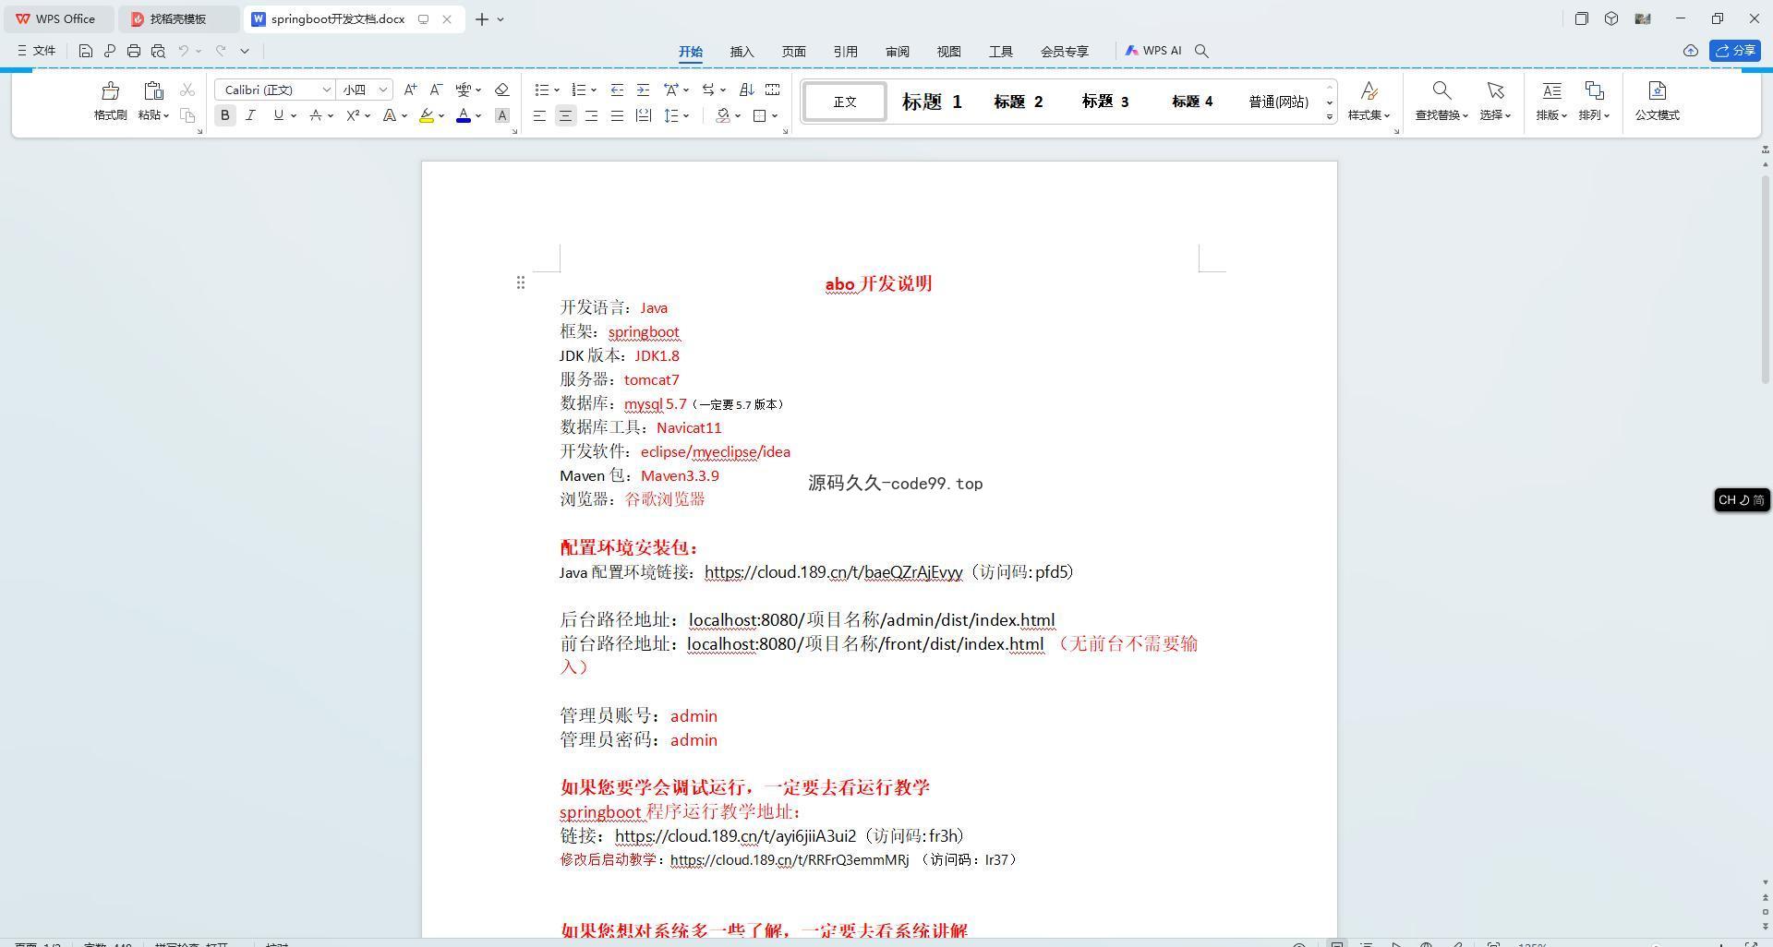Open line spacing dropdown
This screenshot has width=1773, height=947.
685,115
